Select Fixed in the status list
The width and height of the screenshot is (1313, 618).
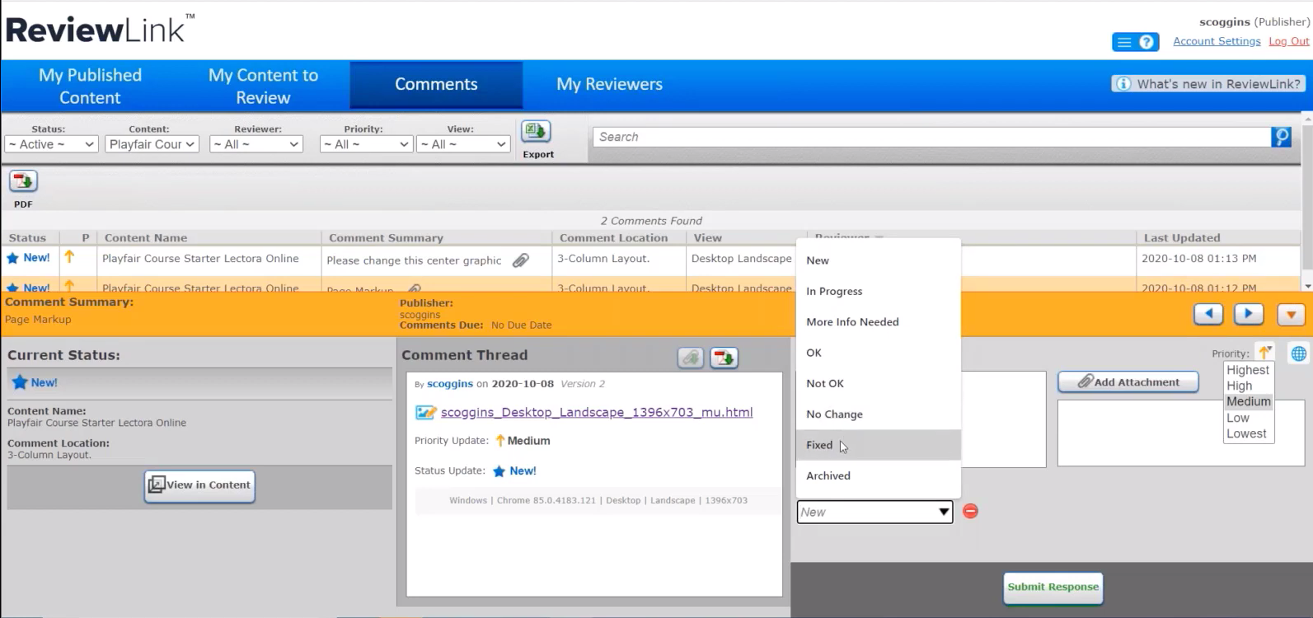[x=819, y=445]
